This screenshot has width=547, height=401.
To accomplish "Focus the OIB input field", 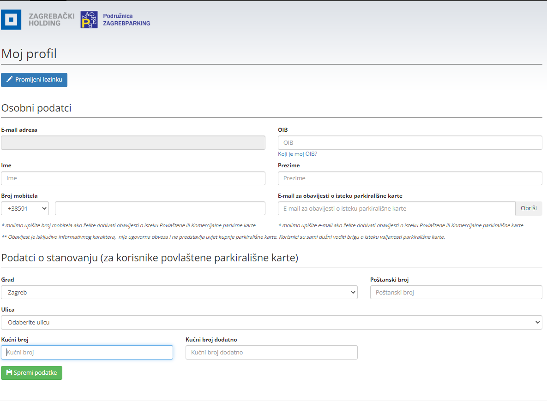I will 409,143.
